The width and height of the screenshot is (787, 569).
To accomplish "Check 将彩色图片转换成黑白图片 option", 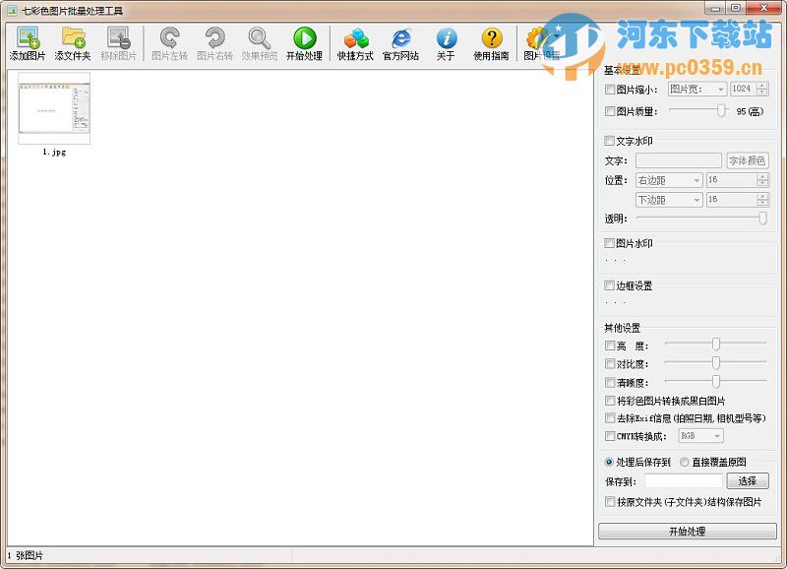I will (609, 401).
